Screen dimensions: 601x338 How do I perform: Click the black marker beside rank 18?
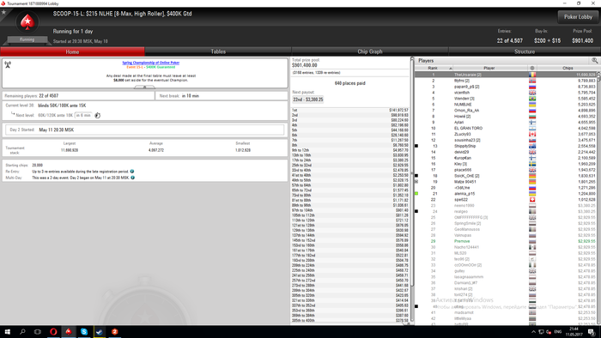416,176
